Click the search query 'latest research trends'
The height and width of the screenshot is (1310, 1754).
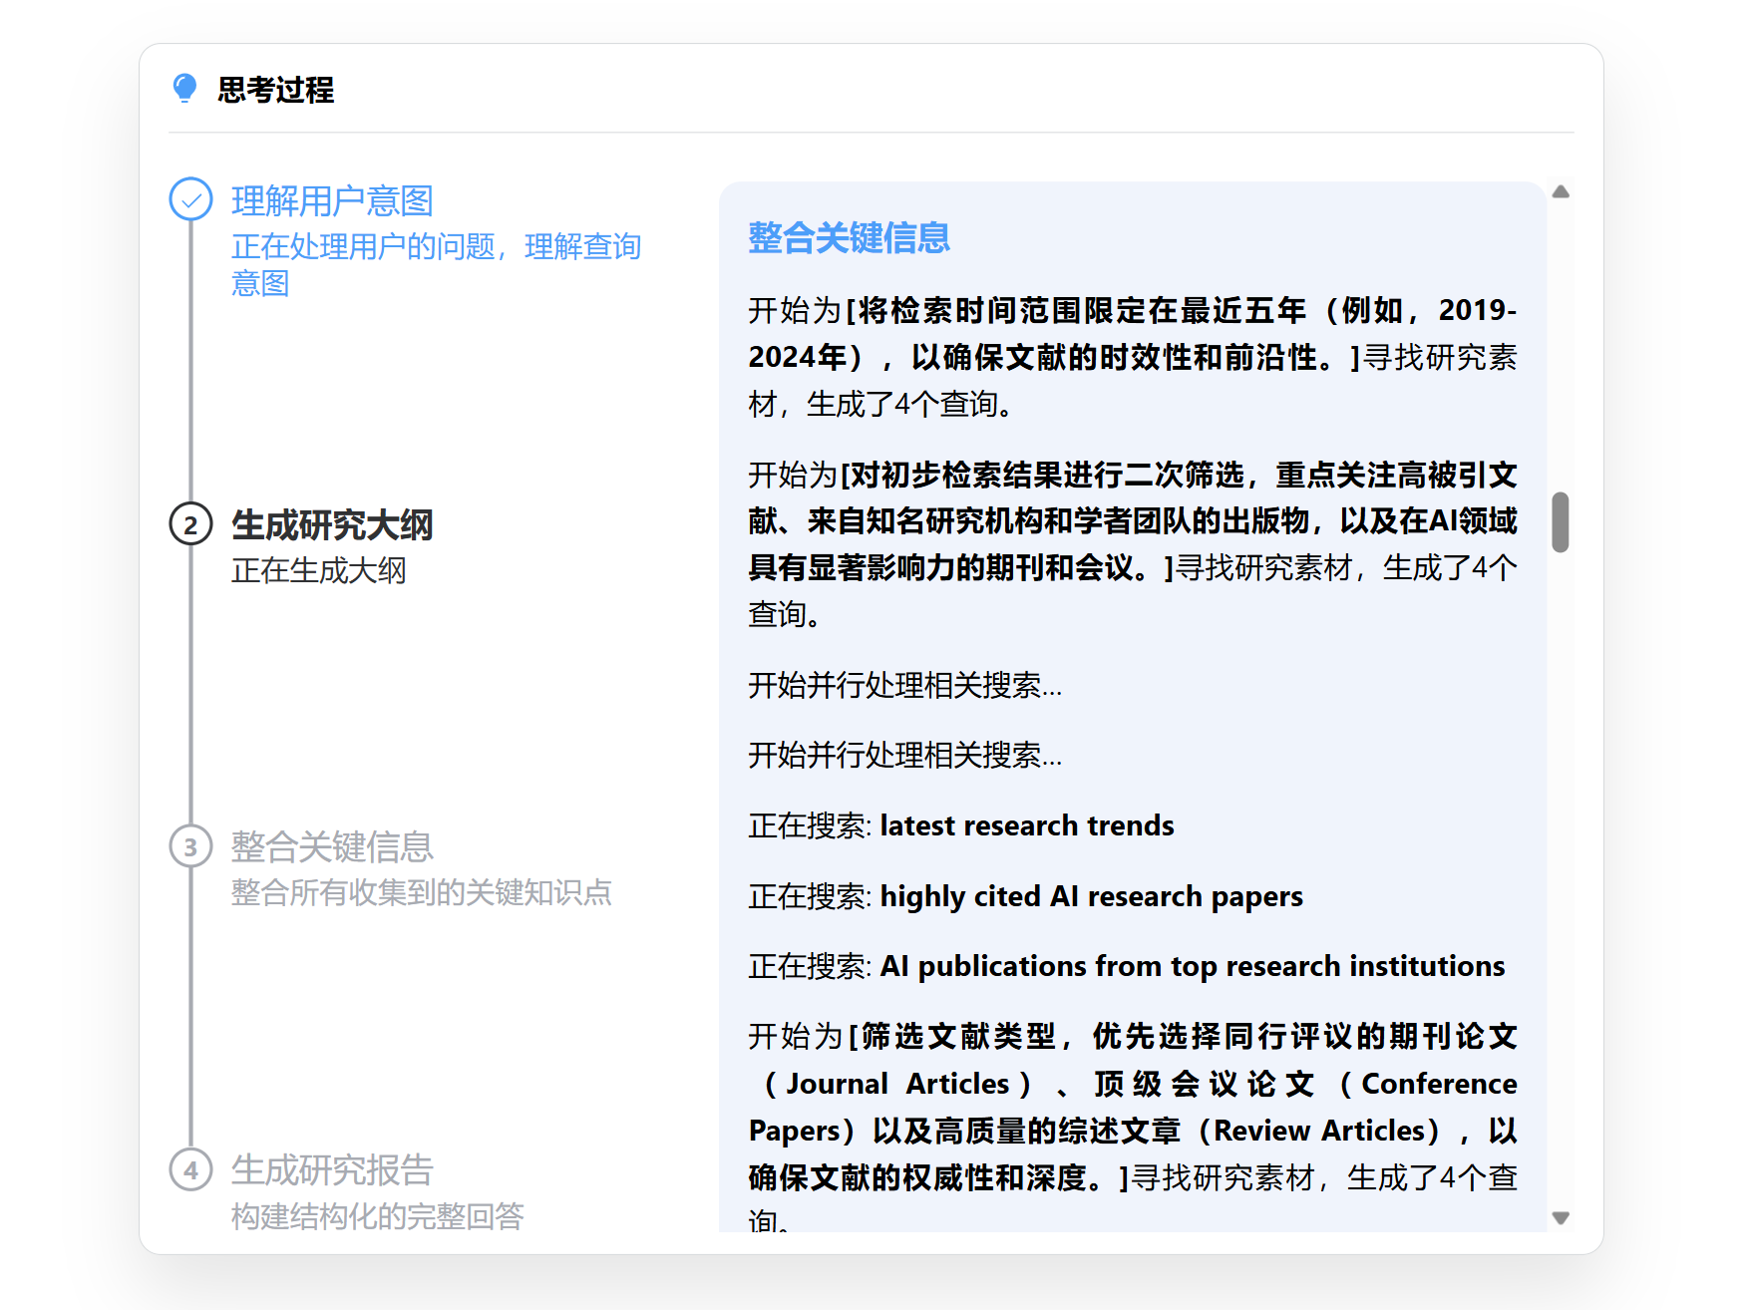point(1026,826)
